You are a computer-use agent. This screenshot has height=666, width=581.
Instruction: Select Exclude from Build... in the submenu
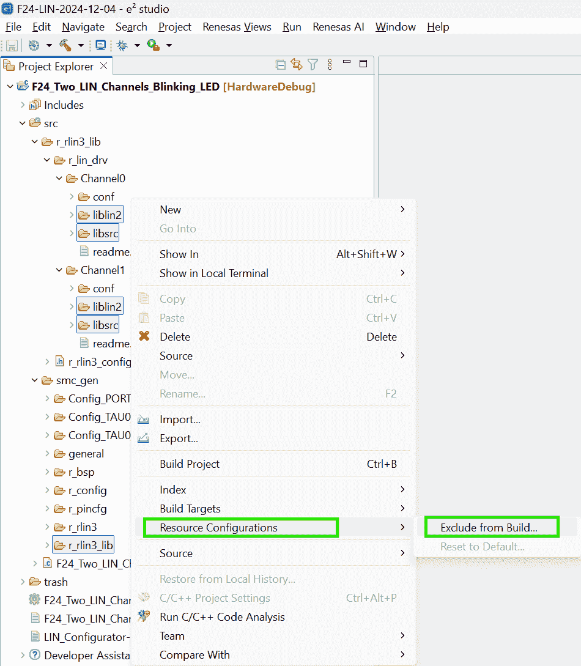pyautogui.click(x=489, y=528)
